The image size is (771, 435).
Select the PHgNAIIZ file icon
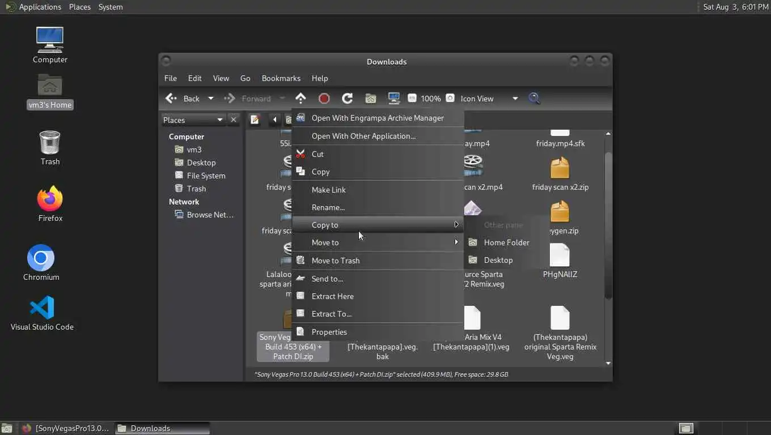[x=560, y=261]
